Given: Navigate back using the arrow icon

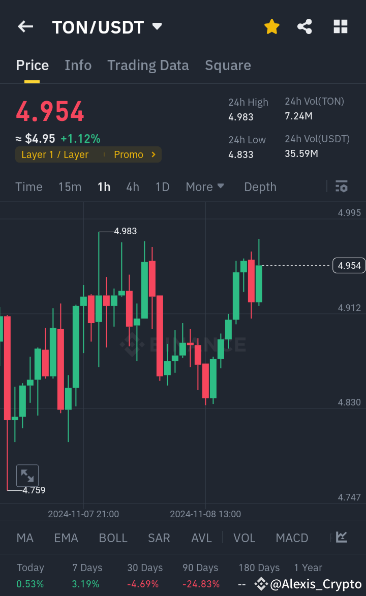Looking at the screenshot, I should pos(25,26).
